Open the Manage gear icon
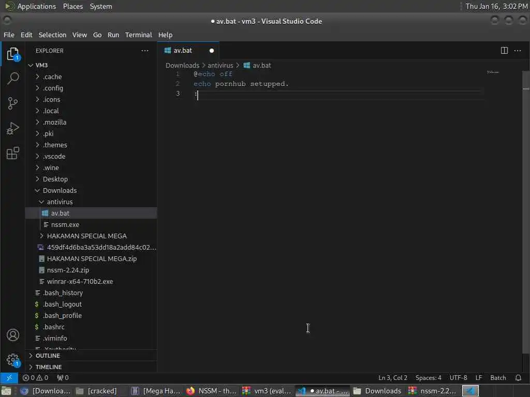 pyautogui.click(x=13, y=360)
